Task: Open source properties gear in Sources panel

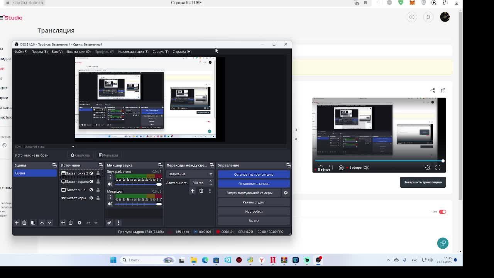Action: [x=80, y=223]
